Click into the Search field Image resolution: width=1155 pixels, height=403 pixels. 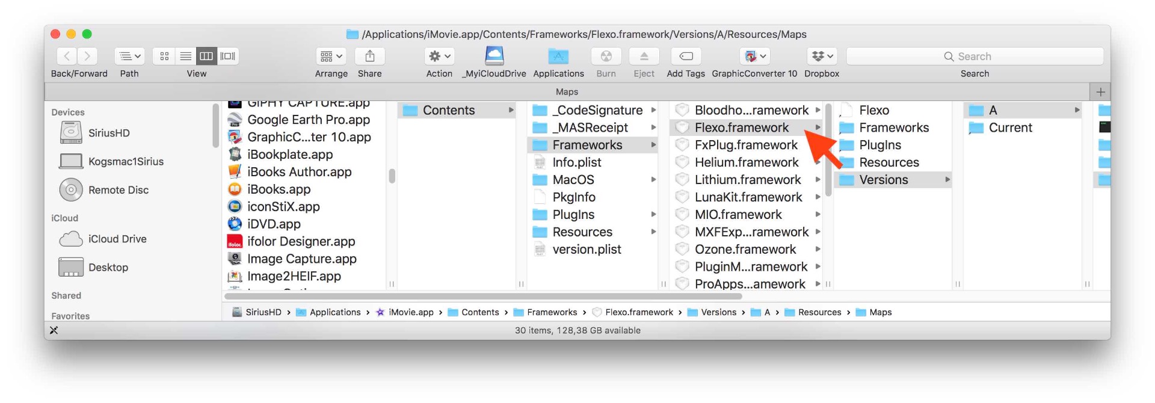(x=975, y=56)
